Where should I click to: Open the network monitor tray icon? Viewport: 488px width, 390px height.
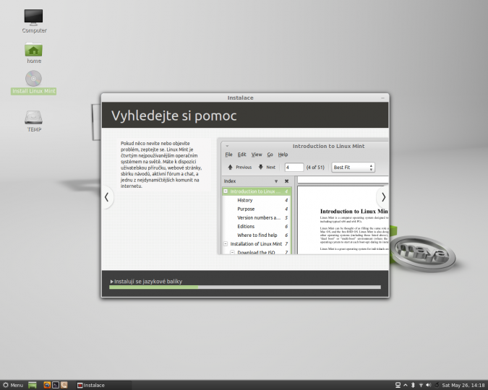click(398, 385)
